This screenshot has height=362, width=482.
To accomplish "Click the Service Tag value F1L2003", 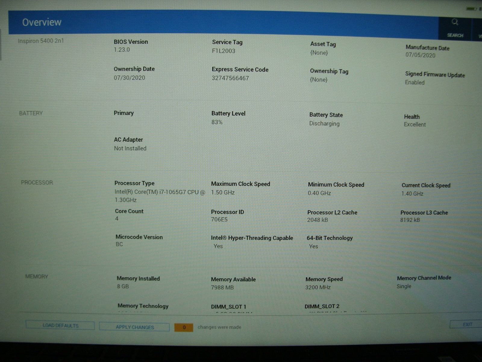I will (x=224, y=51).
